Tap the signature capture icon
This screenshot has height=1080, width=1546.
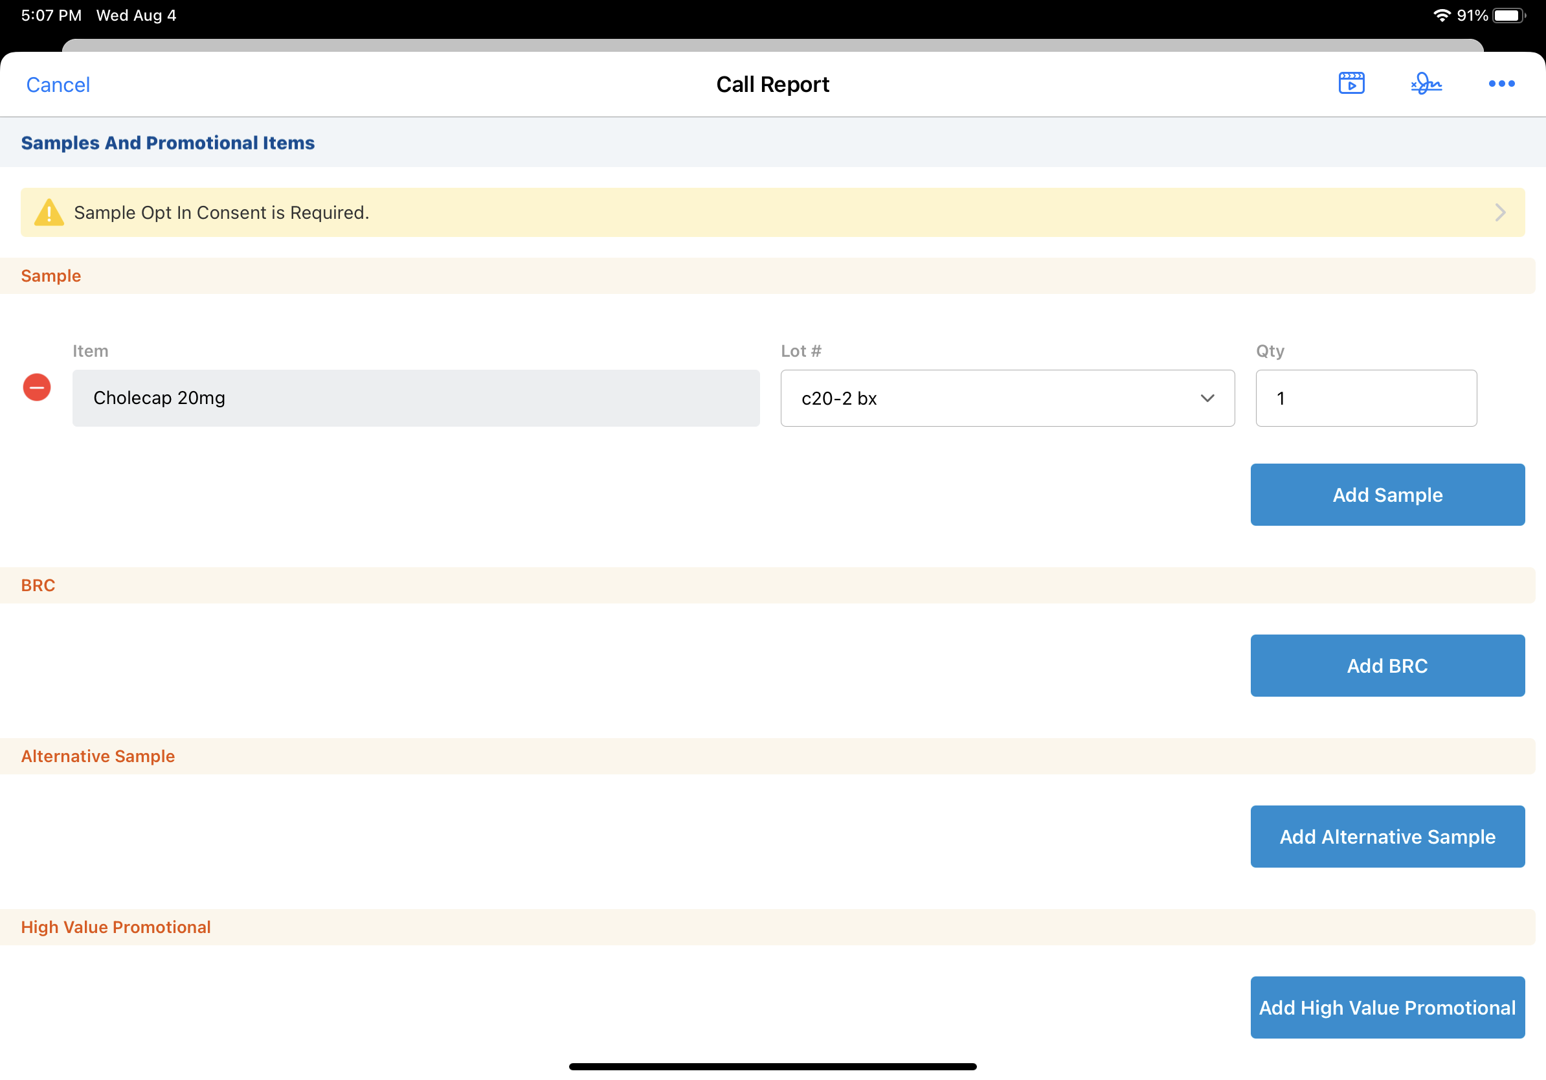coord(1426,84)
